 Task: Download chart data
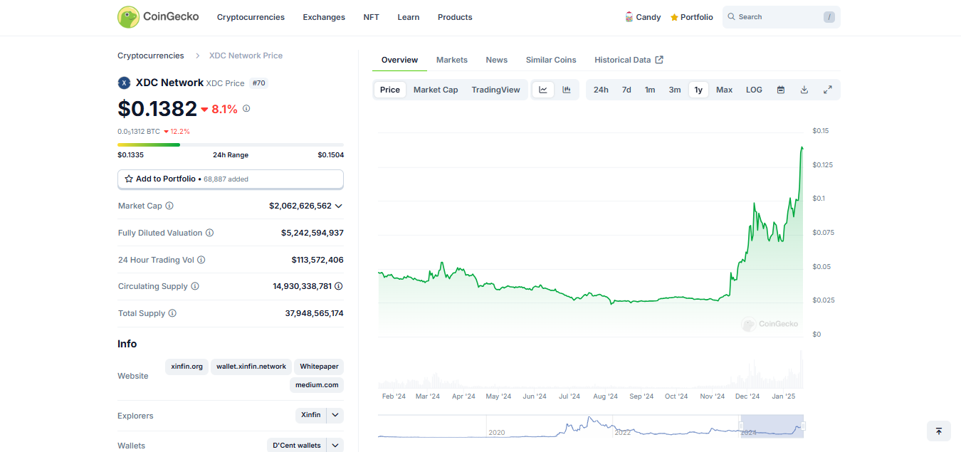click(x=804, y=90)
